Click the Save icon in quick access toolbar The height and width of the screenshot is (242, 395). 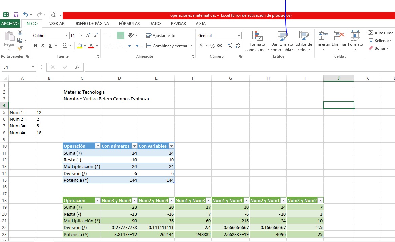pyautogui.click(x=16, y=15)
